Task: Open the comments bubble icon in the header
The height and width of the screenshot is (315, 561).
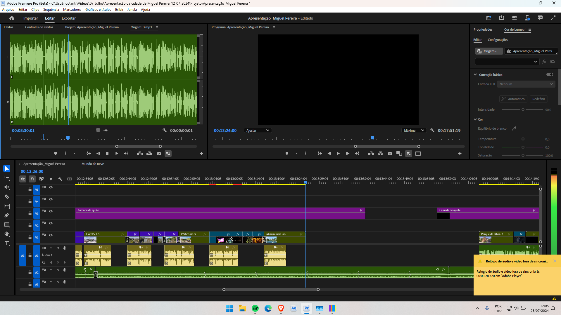Action: coord(540,18)
